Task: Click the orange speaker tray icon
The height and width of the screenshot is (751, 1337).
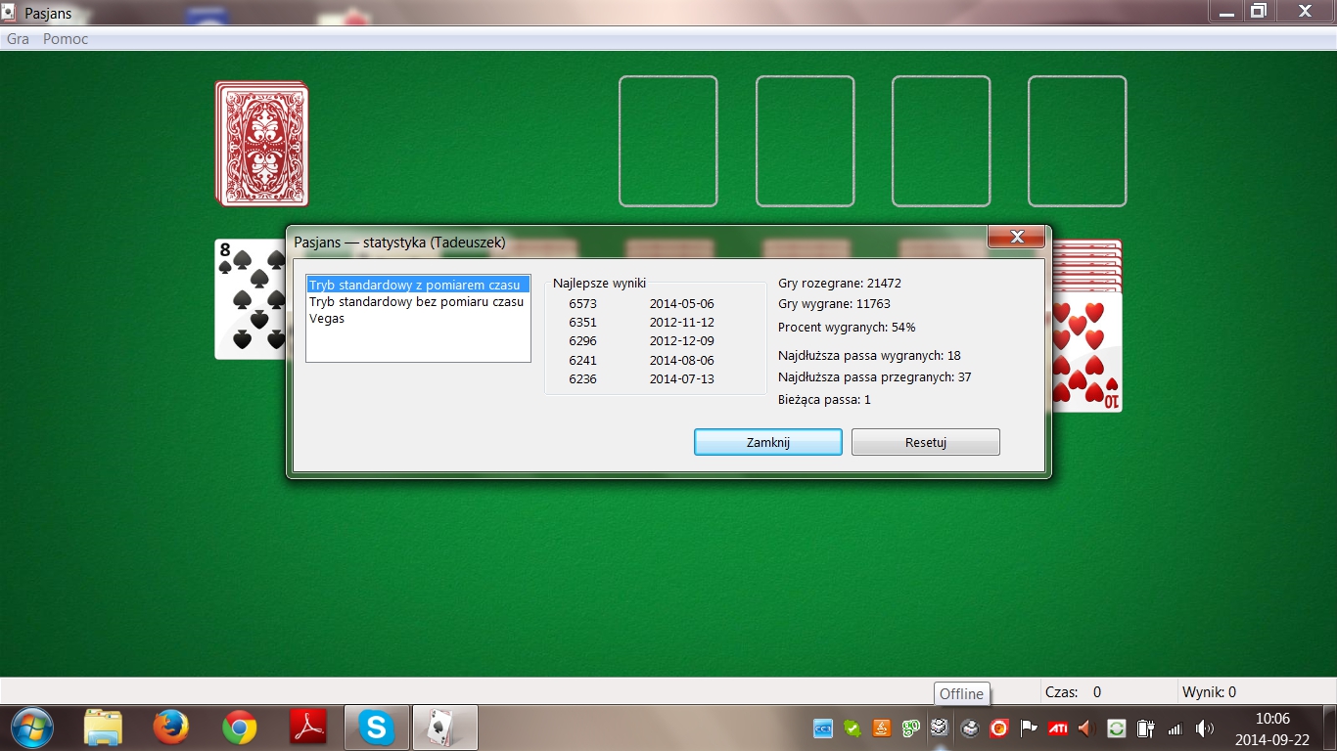Action: [1084, 729]
